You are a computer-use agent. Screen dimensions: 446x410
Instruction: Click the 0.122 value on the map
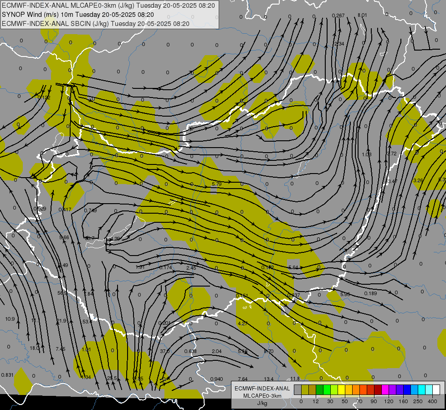(44, 97)
